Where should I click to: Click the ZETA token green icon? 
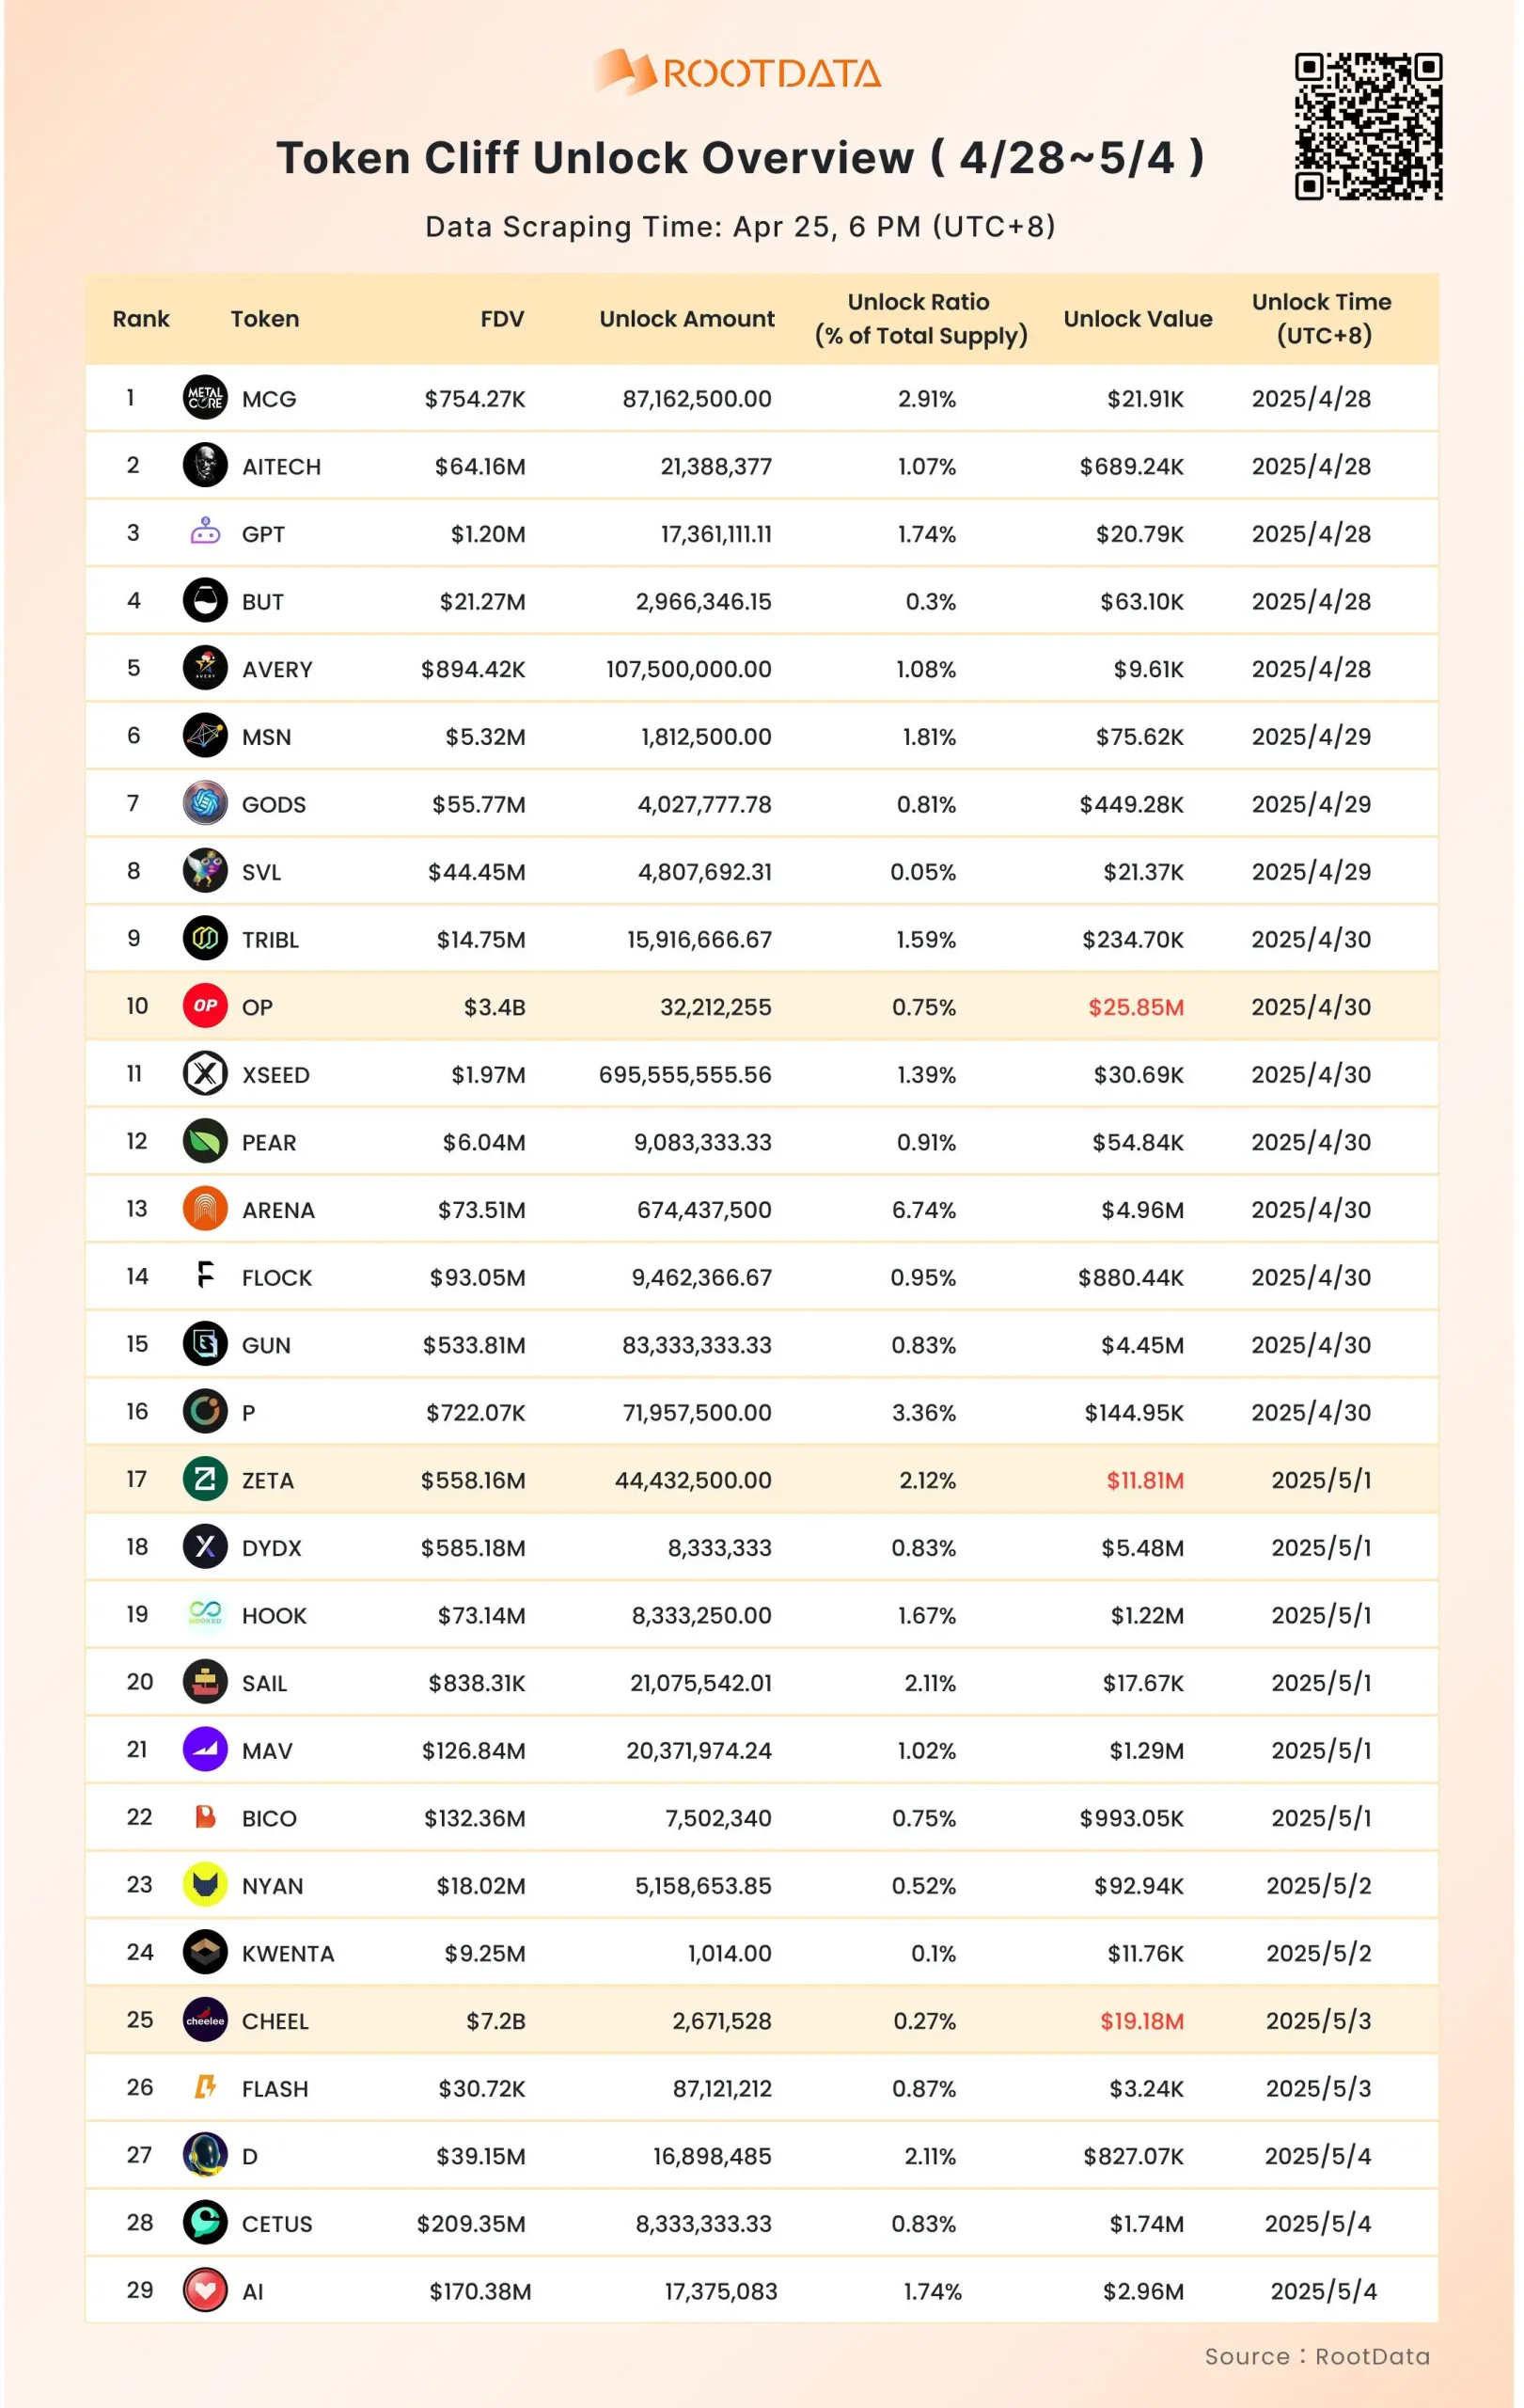[x=205, y=1479]
